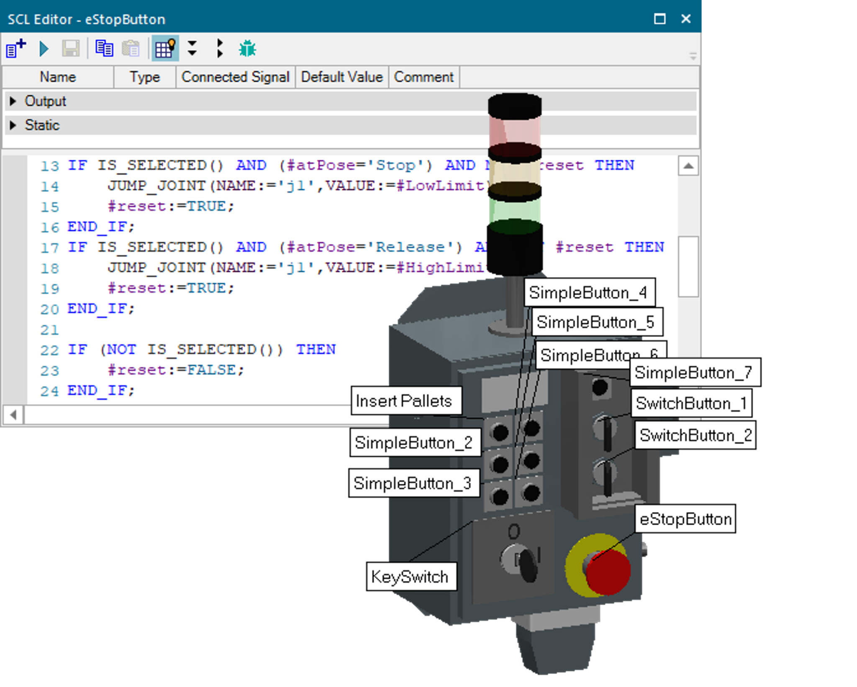Screen dimensions: 857x687
Task: Run the eStopButton script
Action: [x=43, y=49]
